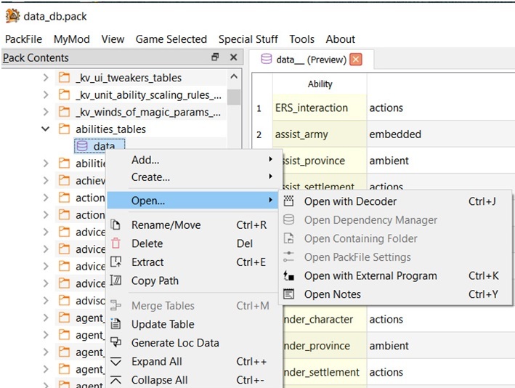
Task: Choose Rename/Move in context menu
Action: point(194,225)
